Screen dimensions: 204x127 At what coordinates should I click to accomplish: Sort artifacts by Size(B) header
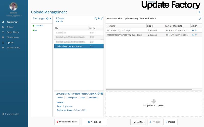tap(156, 26)
